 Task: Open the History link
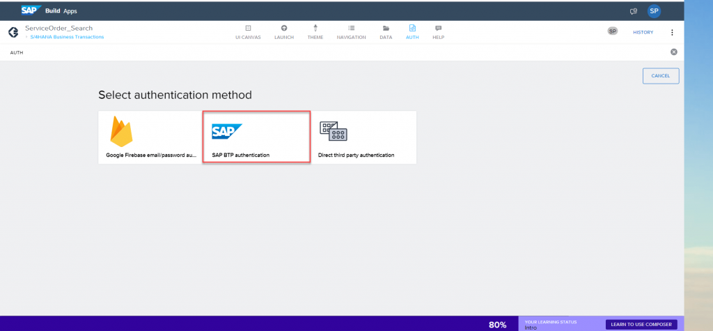click(643, 32)
